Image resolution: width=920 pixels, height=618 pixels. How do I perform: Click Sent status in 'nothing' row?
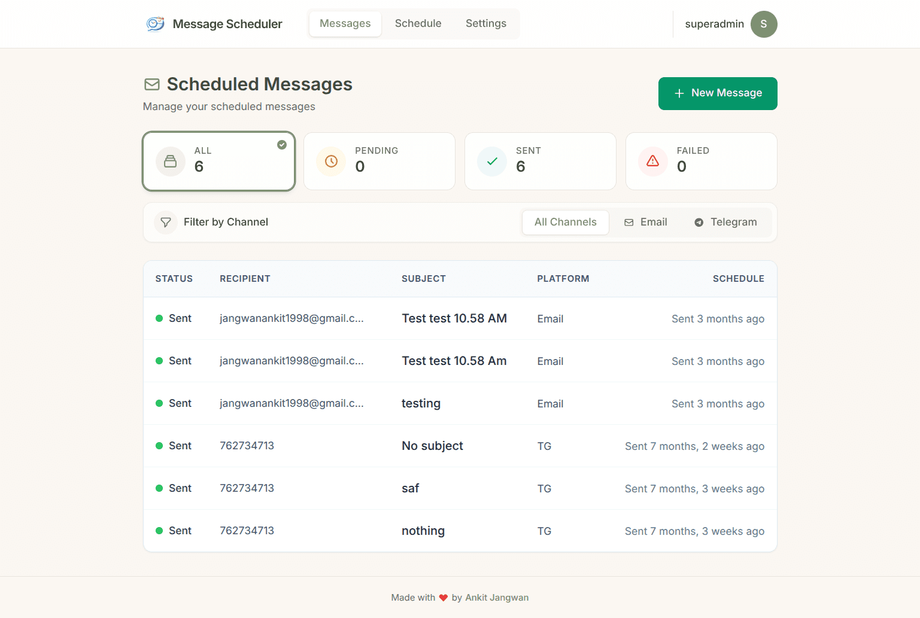pos(174,531)
